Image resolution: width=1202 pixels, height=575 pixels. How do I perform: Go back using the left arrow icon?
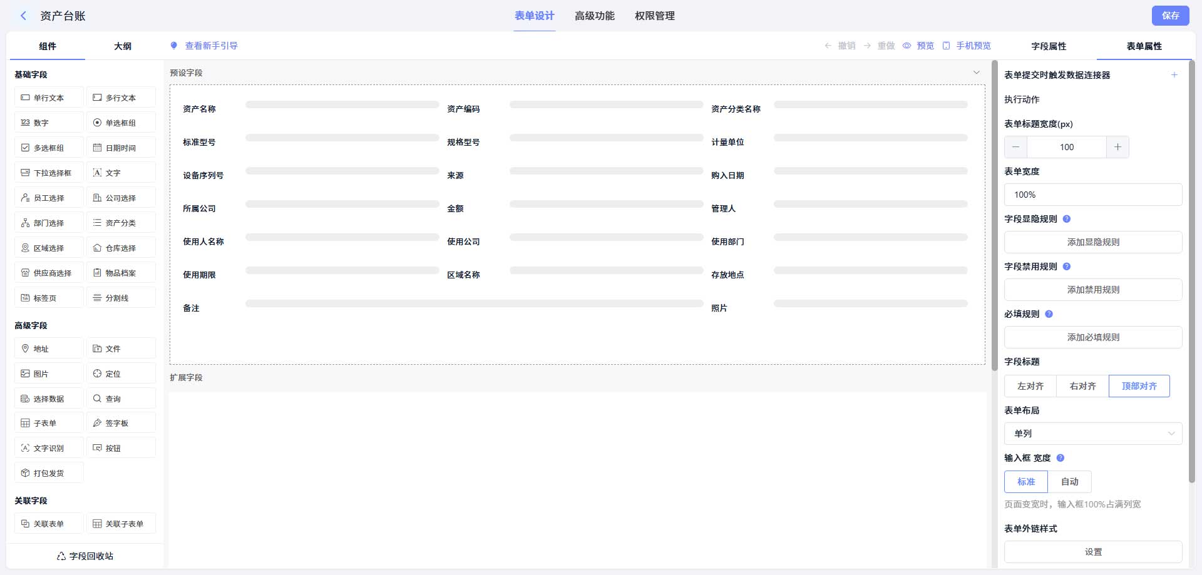click(x=23, y=16)
